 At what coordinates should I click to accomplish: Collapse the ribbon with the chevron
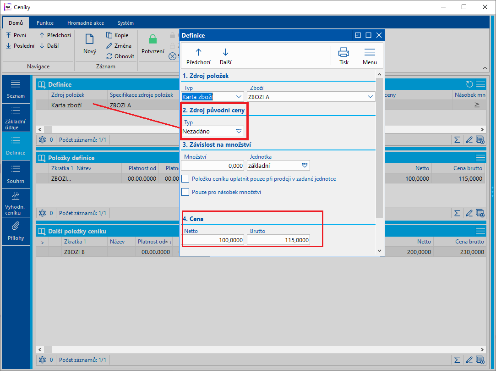point(485,68)
